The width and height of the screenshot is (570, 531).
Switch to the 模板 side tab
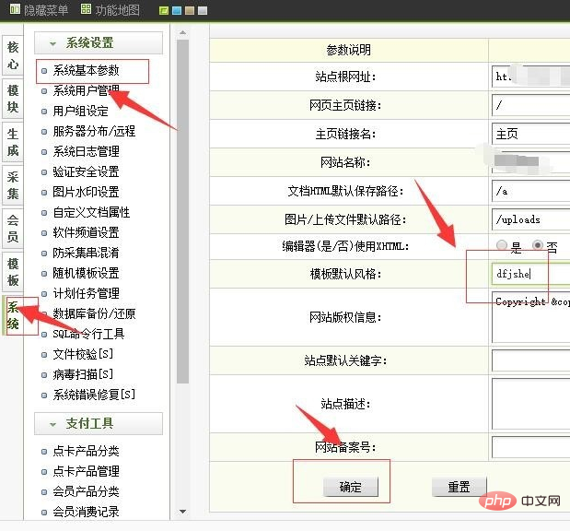tap(13, 272)
